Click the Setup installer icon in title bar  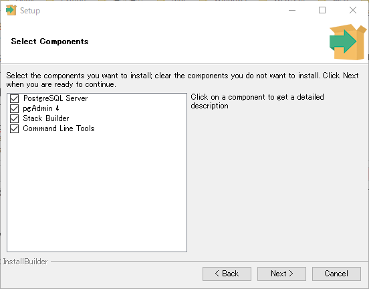pyautogui.click(x=11, y=10)
